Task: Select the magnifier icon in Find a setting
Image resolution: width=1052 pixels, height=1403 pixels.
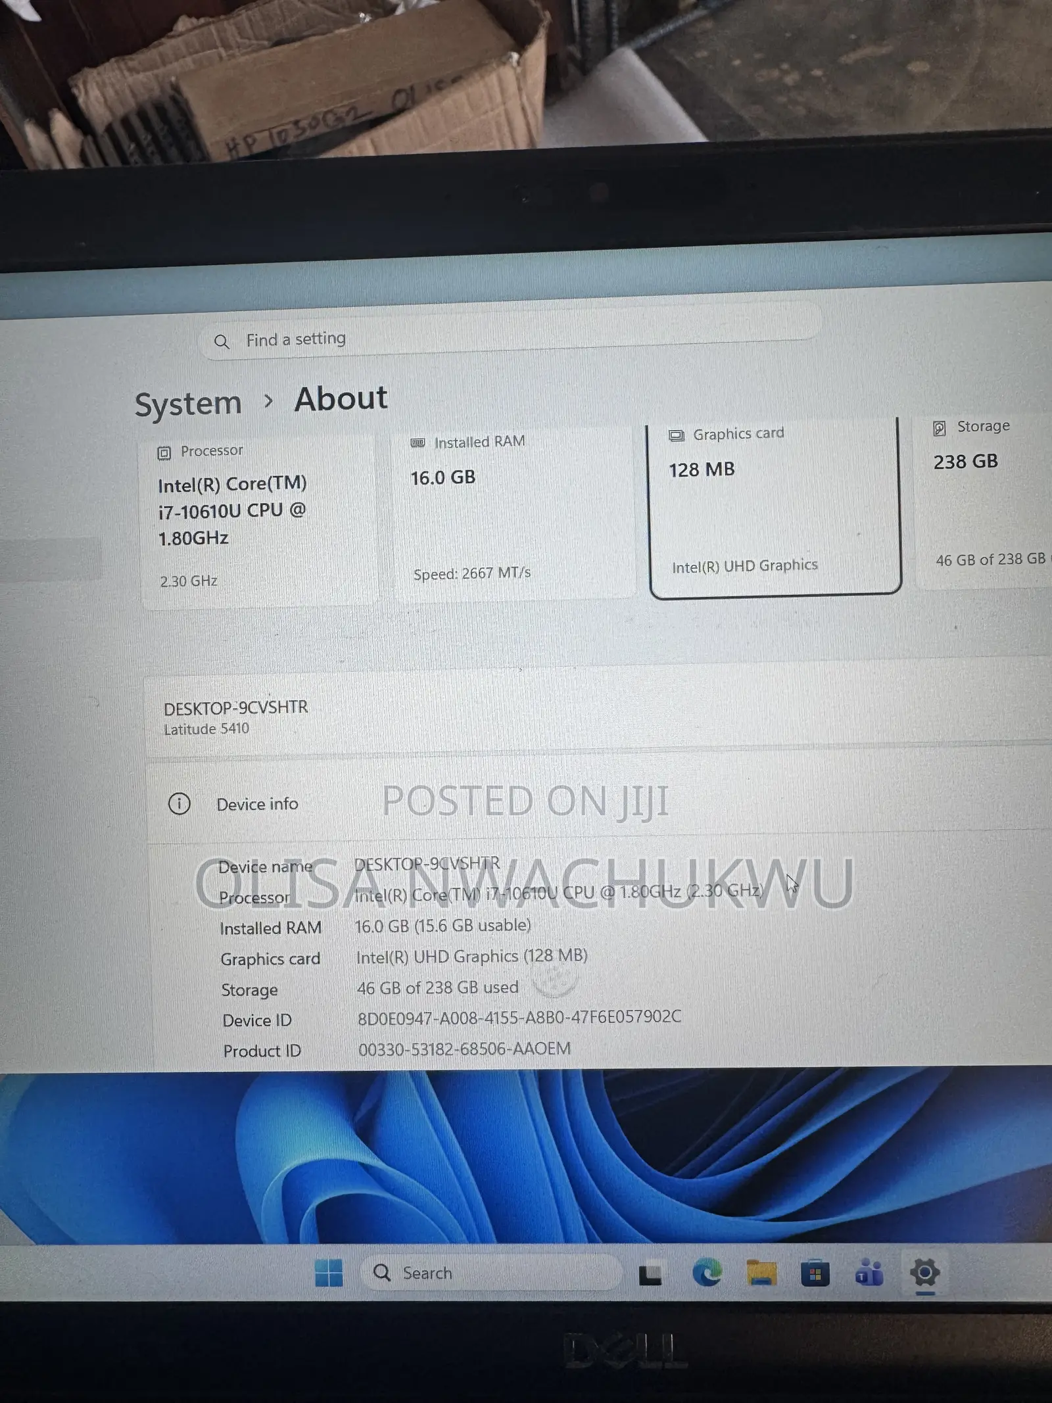Action: [x=222, y=342]
